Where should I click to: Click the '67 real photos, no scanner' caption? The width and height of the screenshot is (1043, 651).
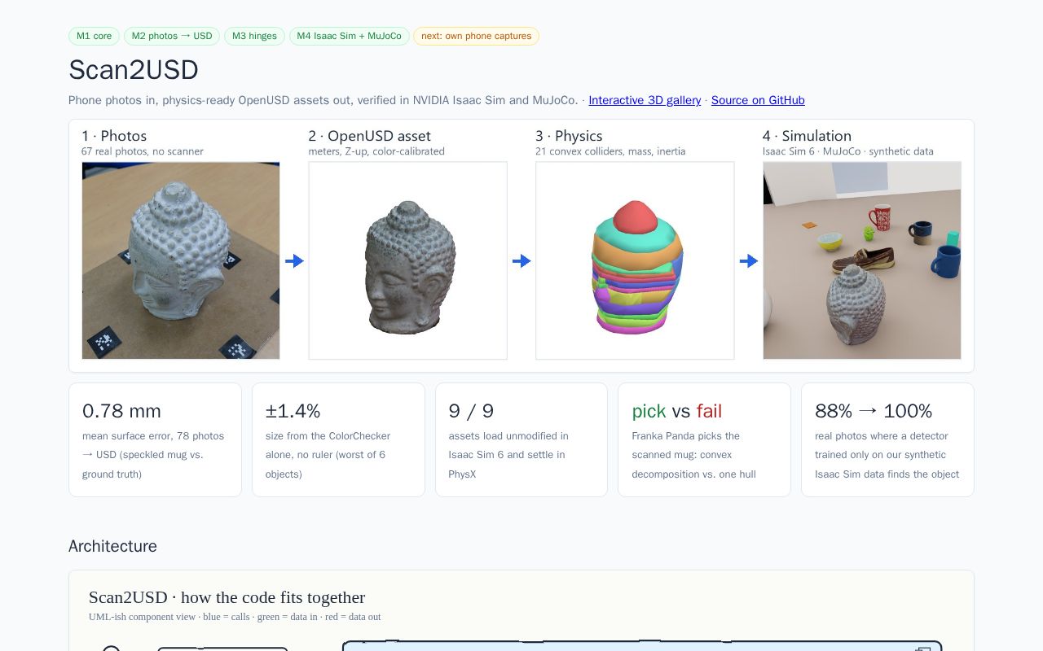(x=143, y=151)
